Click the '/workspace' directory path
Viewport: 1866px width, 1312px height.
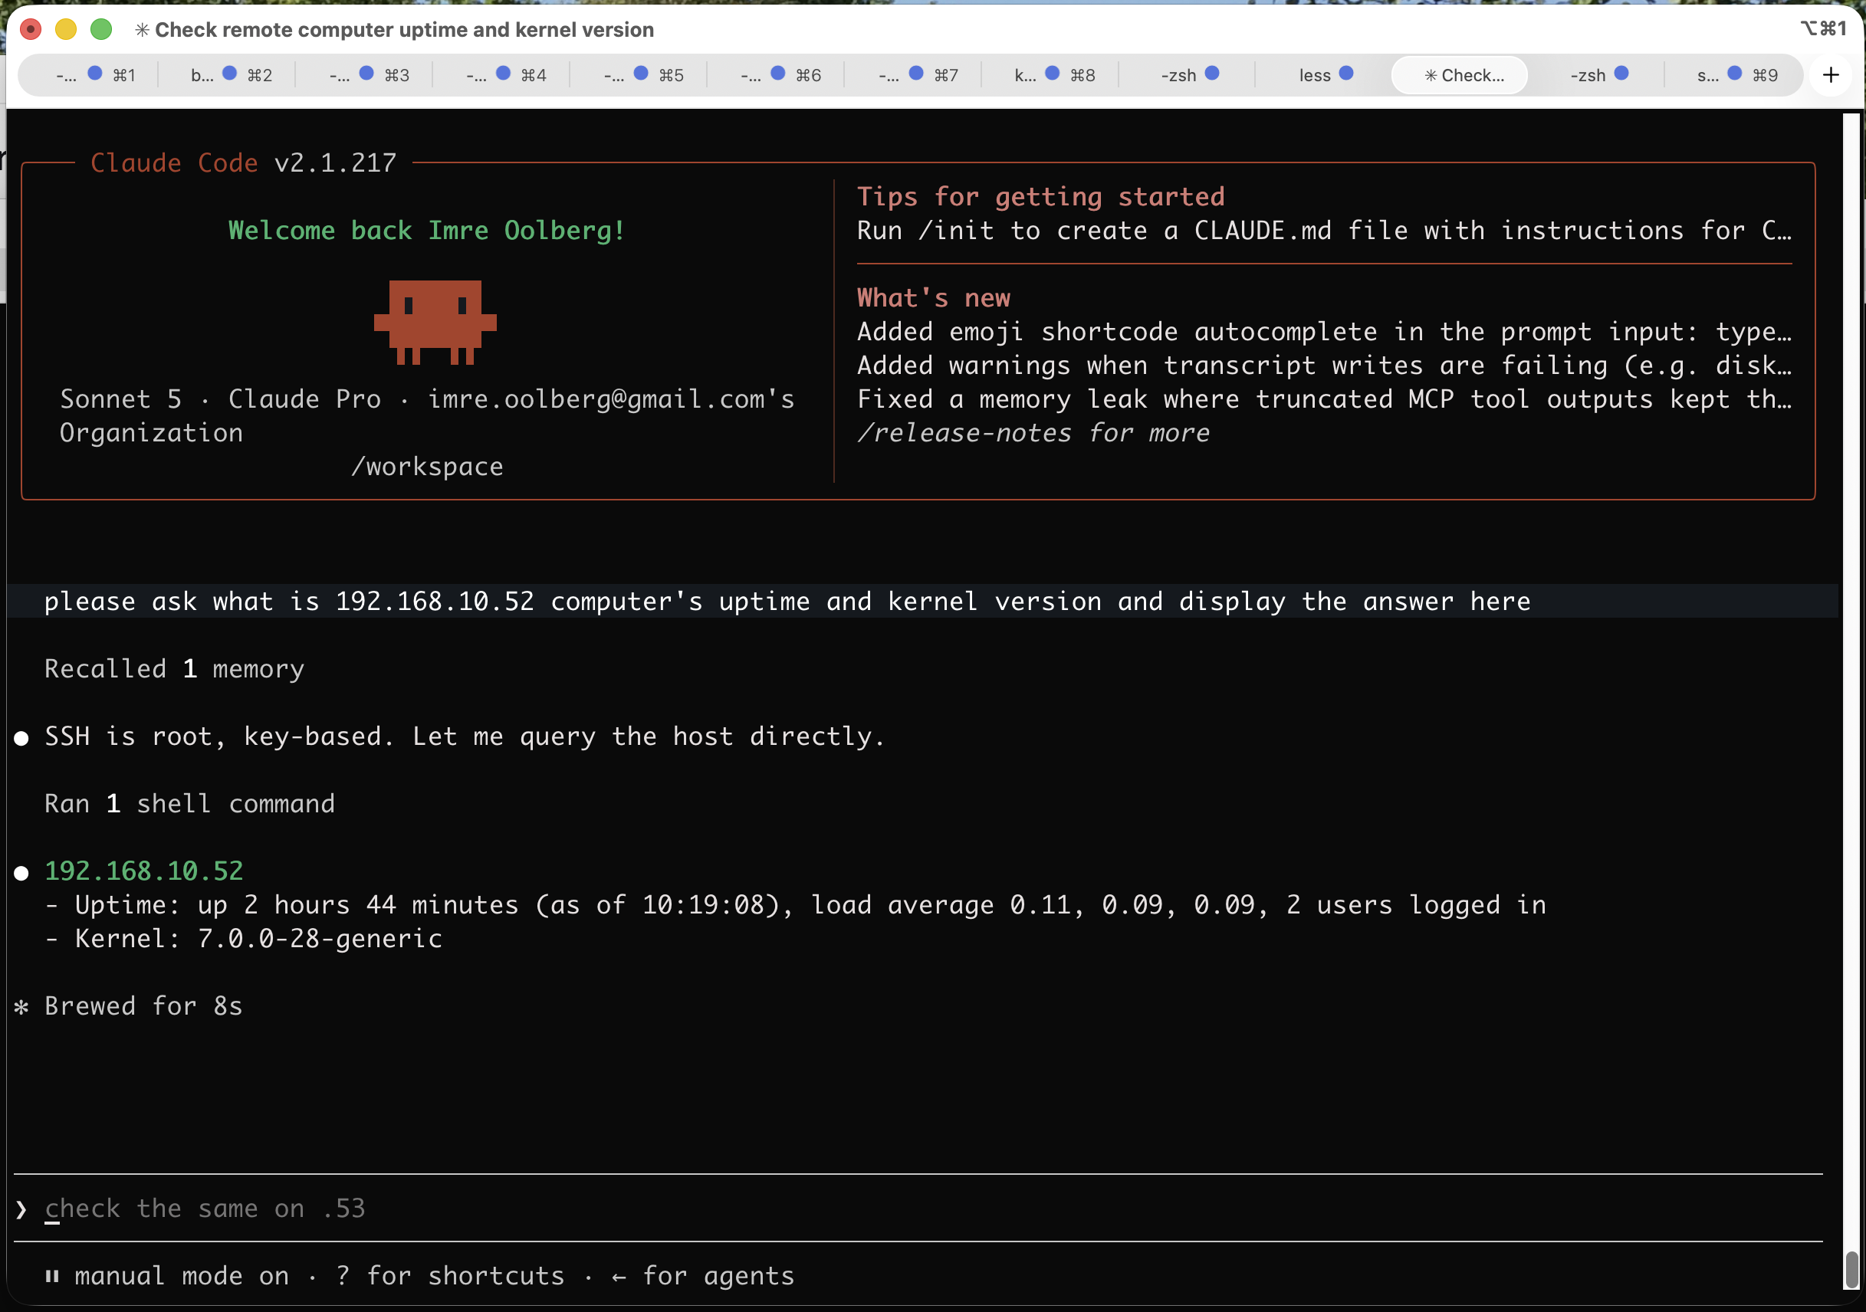[x=427, y=466]
